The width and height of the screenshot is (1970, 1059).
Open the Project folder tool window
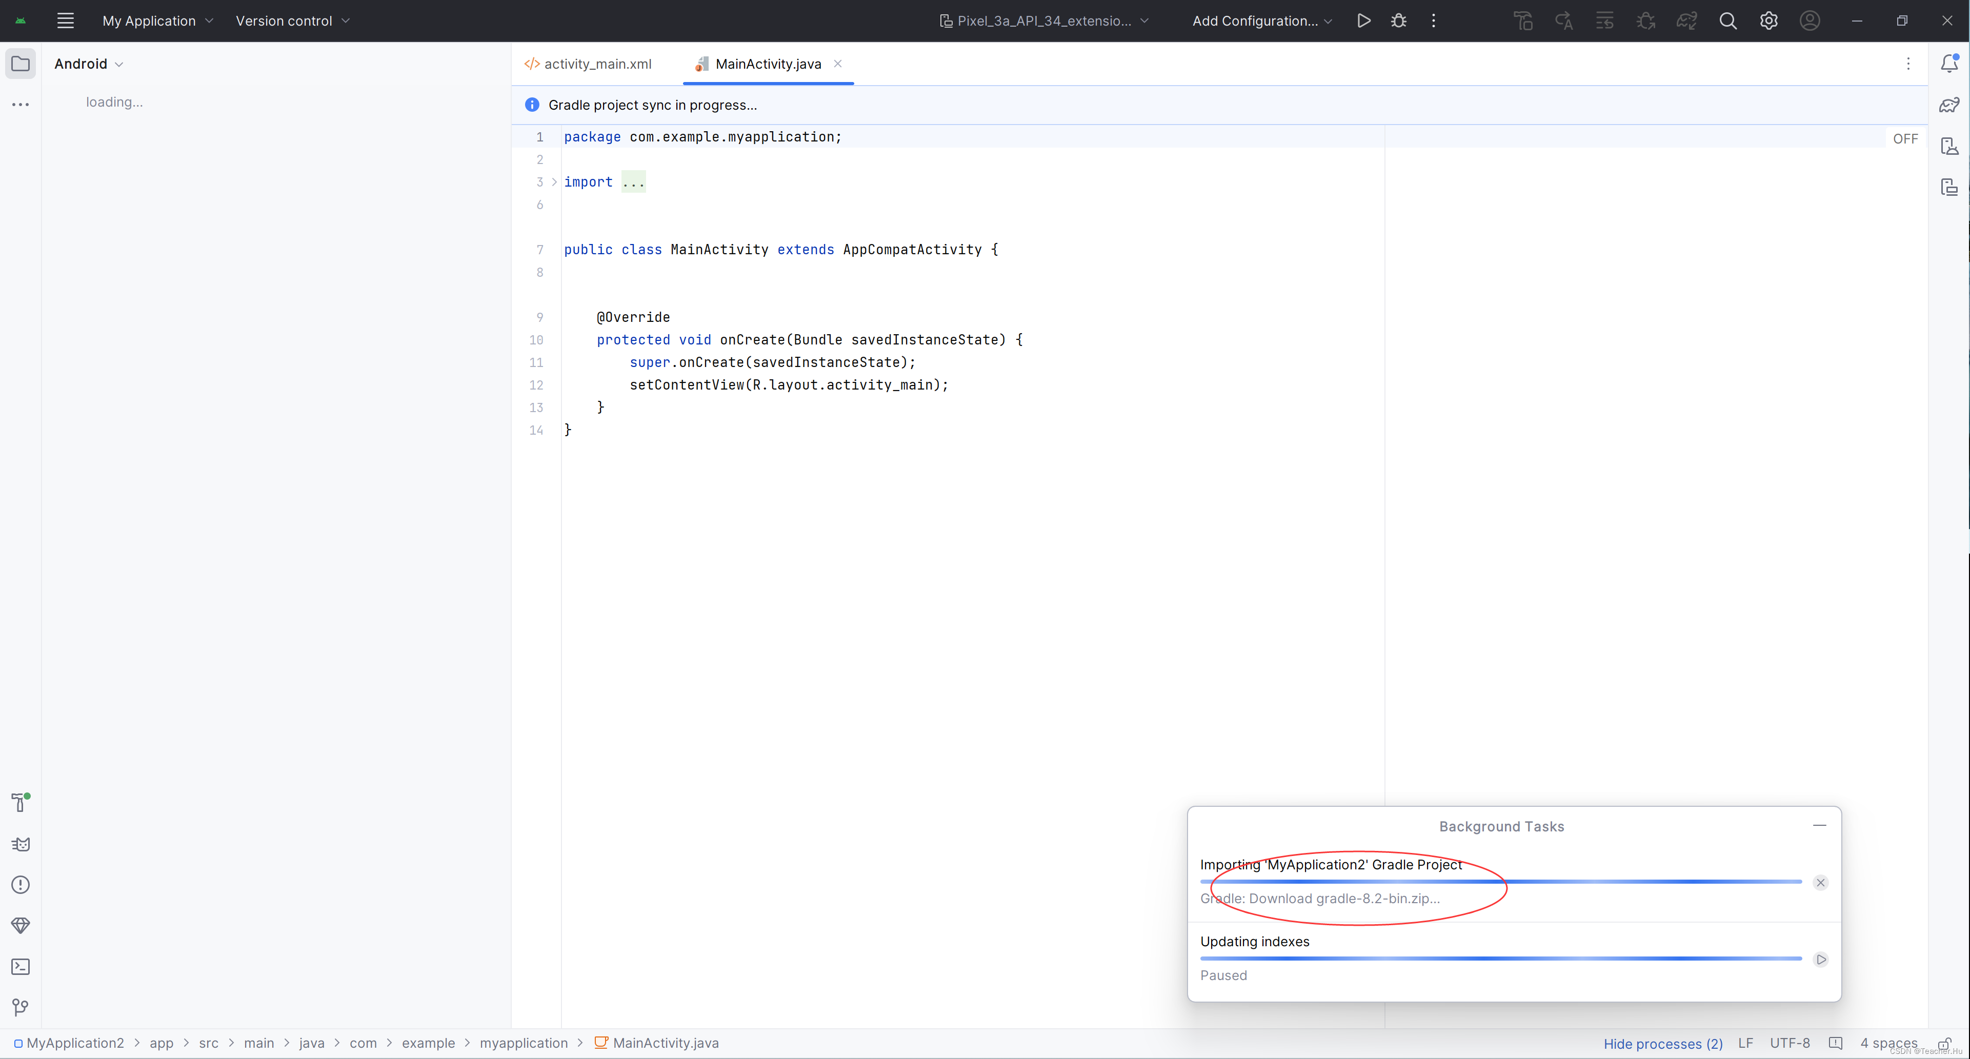pyautogui.click(x=21, y=64)
